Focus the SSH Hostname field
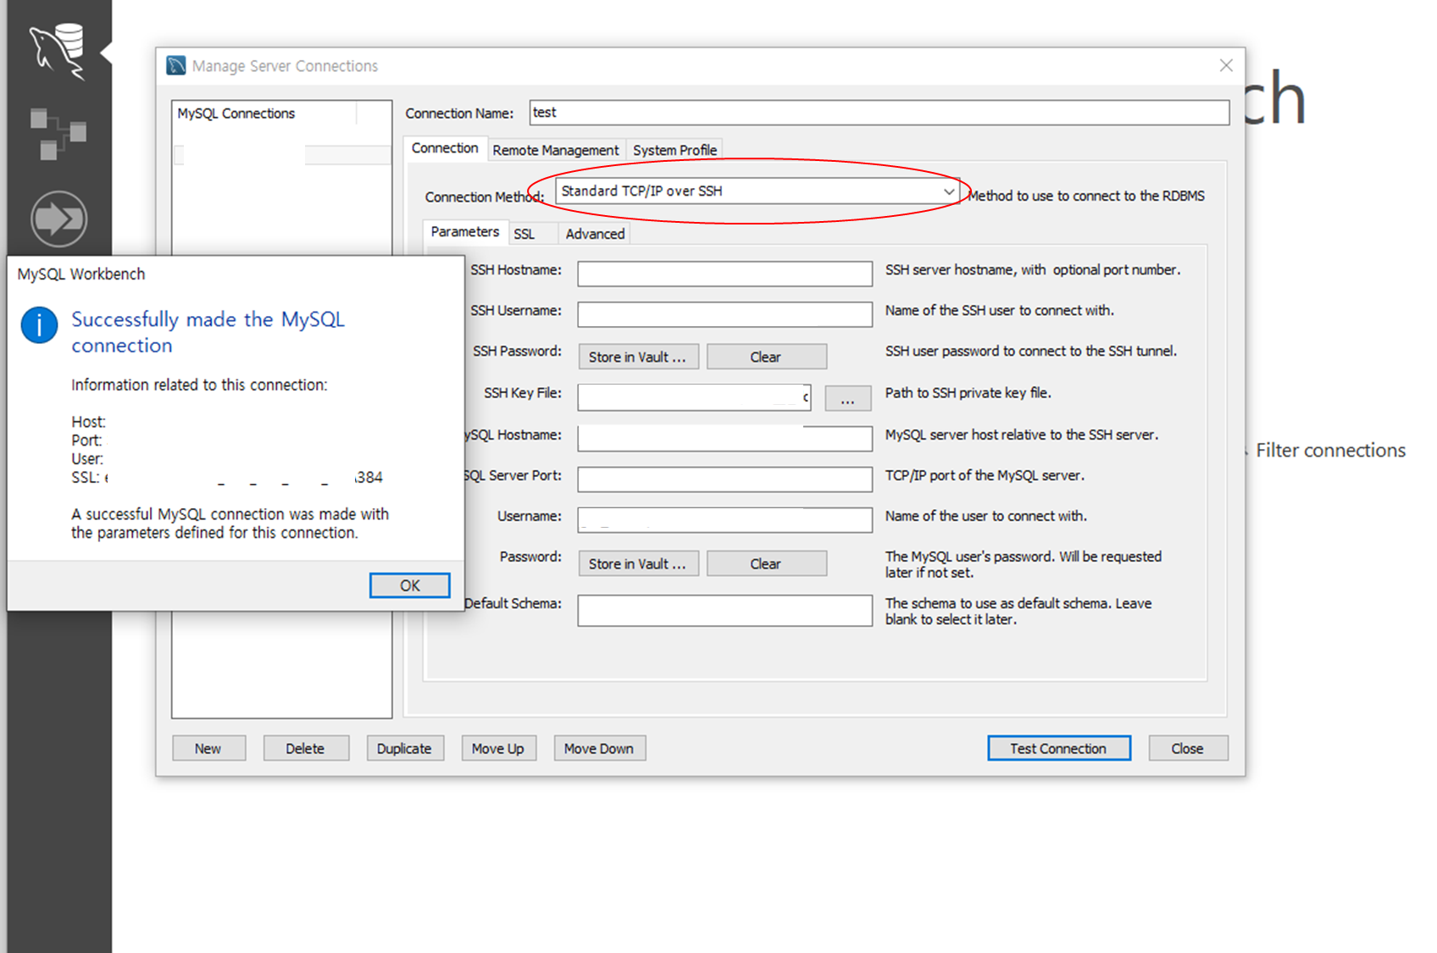Viewport: 1437px width, 953px height. 724,274
